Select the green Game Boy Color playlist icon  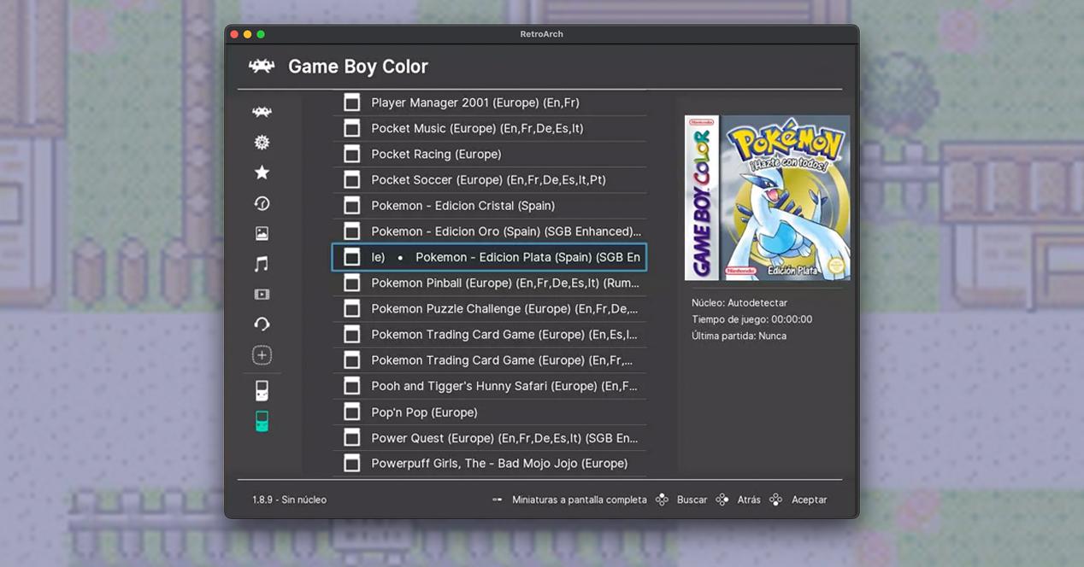click(262, 421)
